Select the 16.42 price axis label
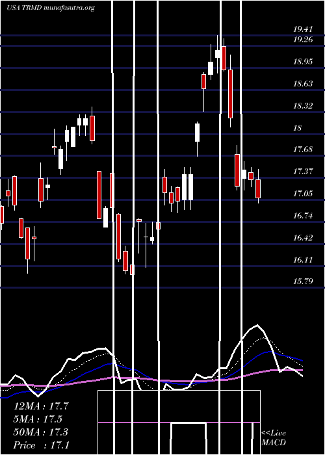Image resolution: width=325 pixels, height=455 pixels. pos(303,238)
